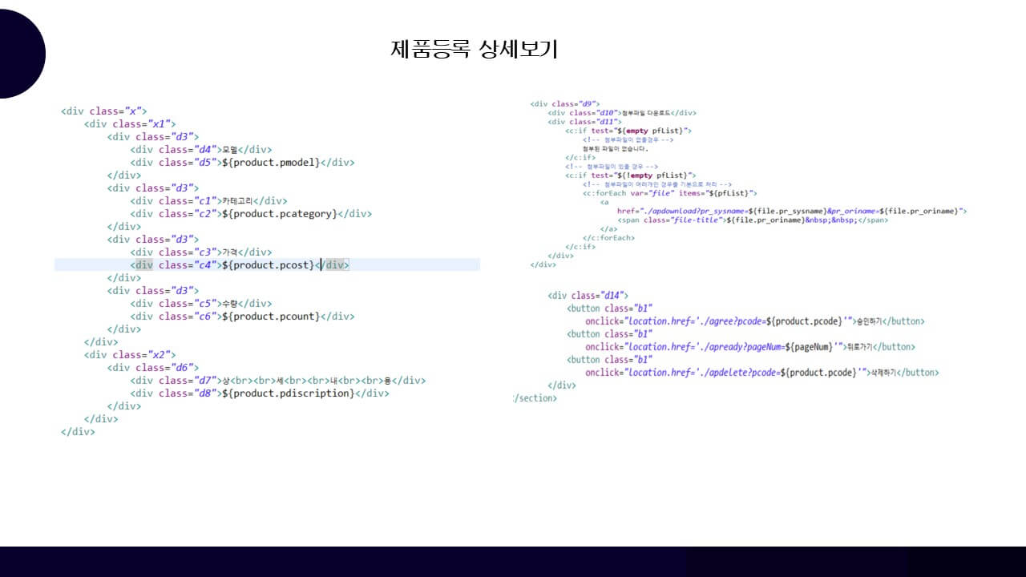1026x577 pixels.
Task: Click the c5 line containing '수량'
Action: point(201,304)
